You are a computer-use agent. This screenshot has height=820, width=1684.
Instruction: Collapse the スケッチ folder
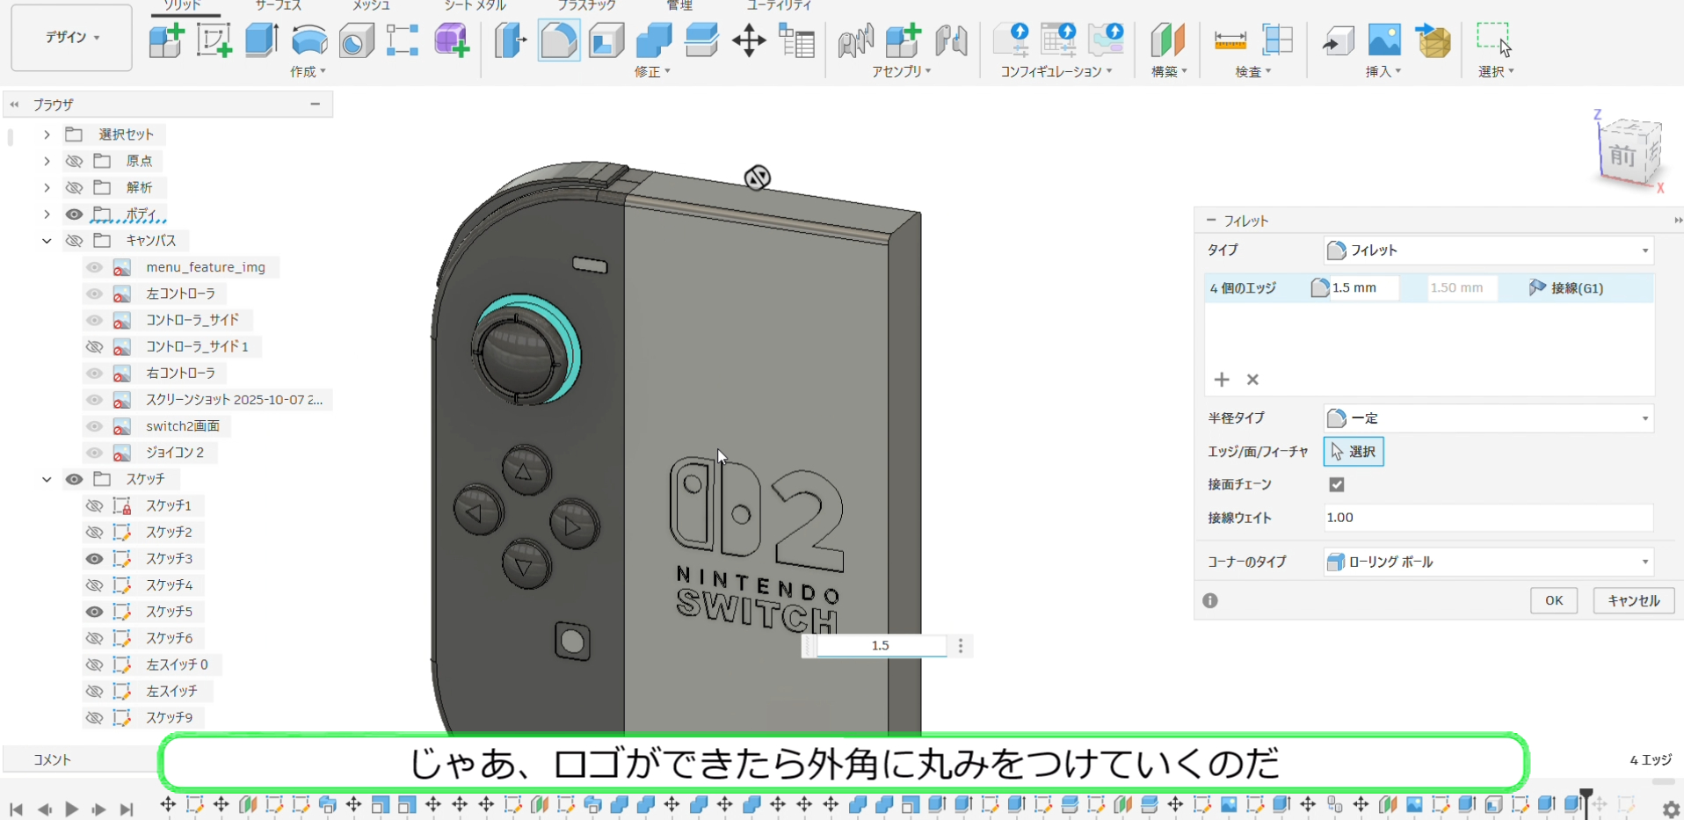coord(47,479)
